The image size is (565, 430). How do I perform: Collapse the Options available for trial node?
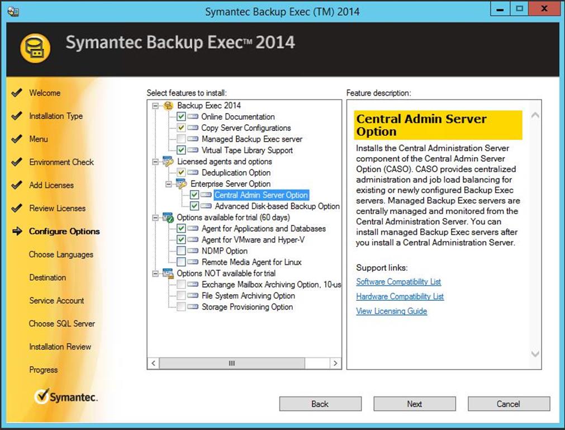(x=155, y=218)
